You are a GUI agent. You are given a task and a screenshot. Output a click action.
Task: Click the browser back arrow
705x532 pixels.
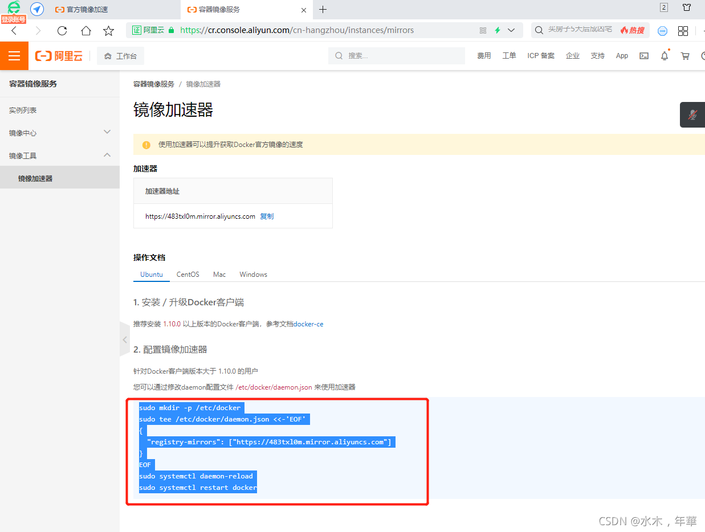[x=14, y=31]
